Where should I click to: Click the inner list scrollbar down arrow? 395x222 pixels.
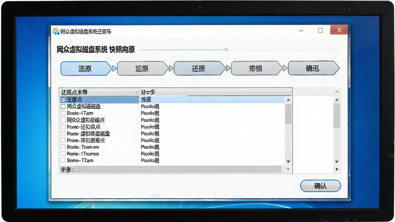(x=289, y=161)
